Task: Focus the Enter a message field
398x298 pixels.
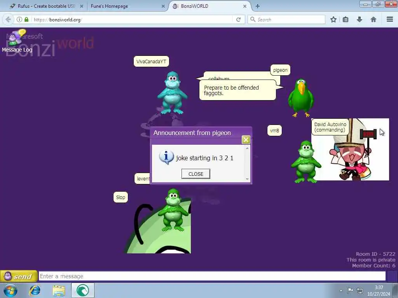Action: coord(212,276)
